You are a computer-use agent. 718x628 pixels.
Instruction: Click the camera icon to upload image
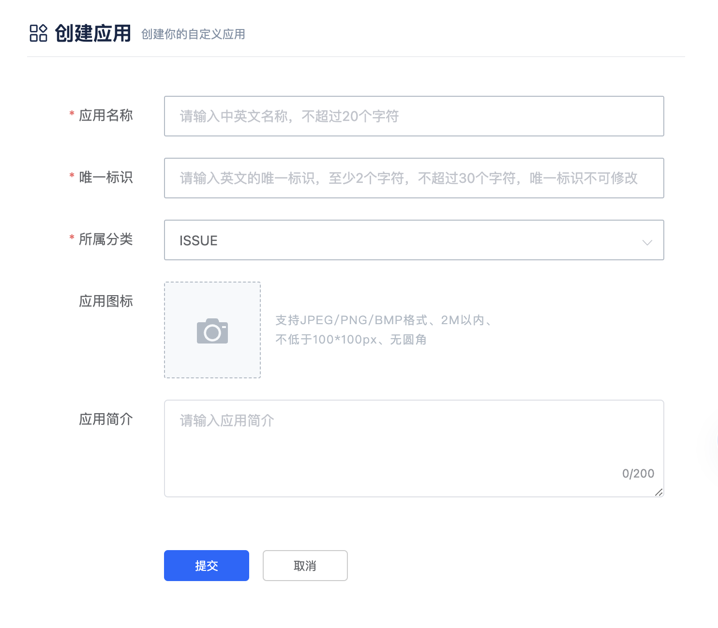[212, 331]
